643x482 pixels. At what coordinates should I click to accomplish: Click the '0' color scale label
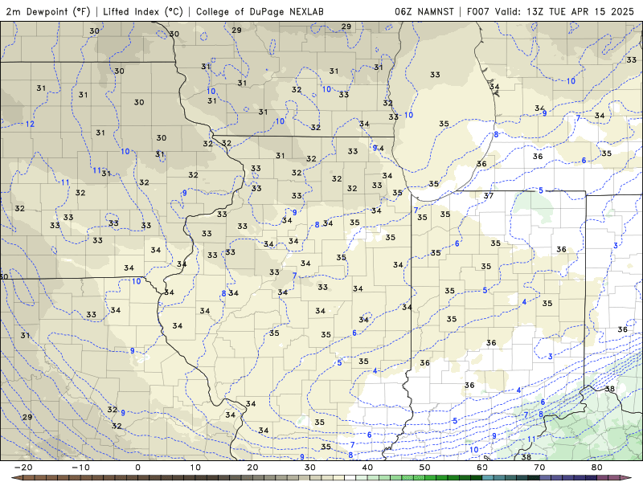click(137, 468)
